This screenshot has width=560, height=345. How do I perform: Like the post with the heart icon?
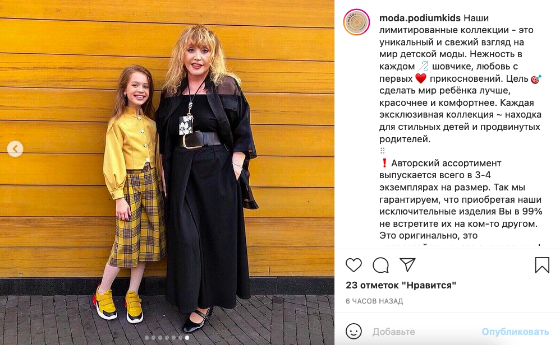point(354,265)
